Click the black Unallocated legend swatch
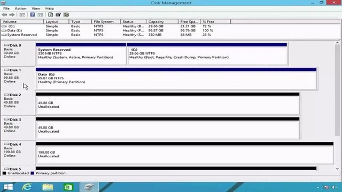This screenshot has width=342, height=192. click(4, 173)
